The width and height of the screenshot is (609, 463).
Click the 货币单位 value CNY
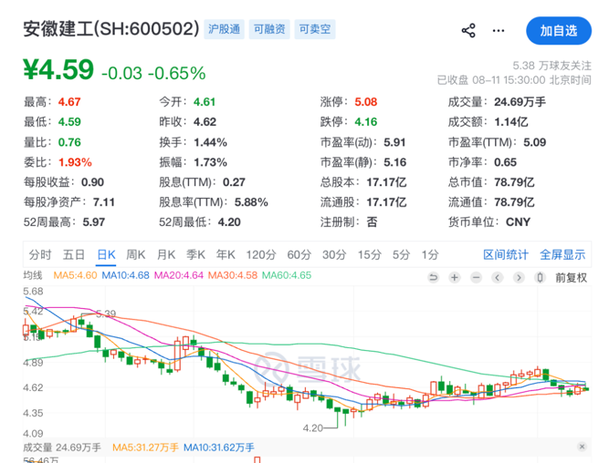click(518, 222)
